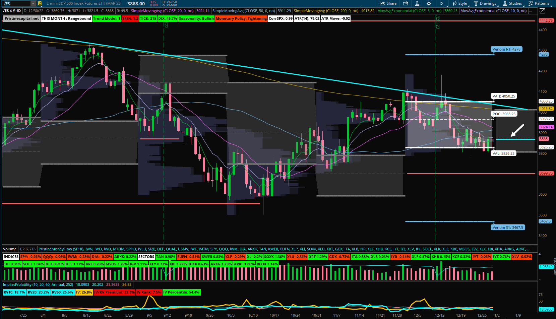Click the IV/RV Premium: 32.8% label

[x=114, y=292]
